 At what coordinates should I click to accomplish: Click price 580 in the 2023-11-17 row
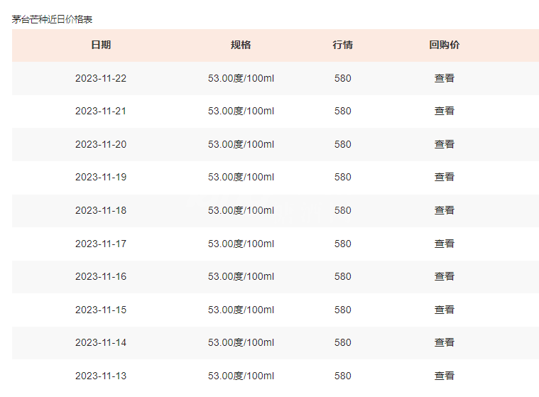[343, 244]
